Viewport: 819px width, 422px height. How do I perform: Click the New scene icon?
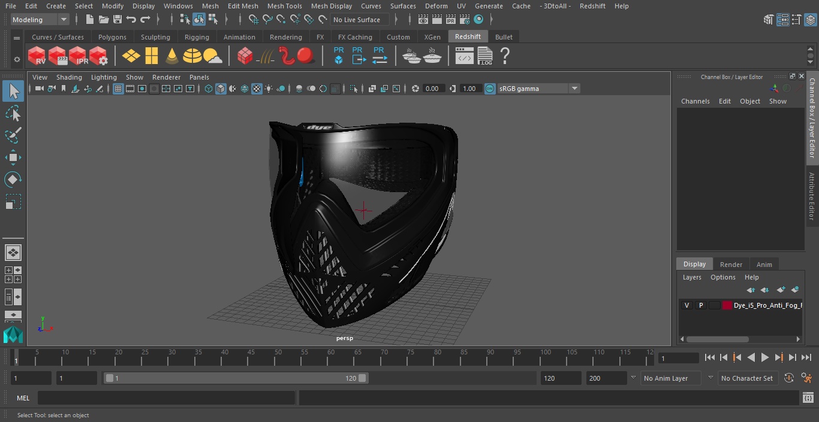click(x=89, y=20)
